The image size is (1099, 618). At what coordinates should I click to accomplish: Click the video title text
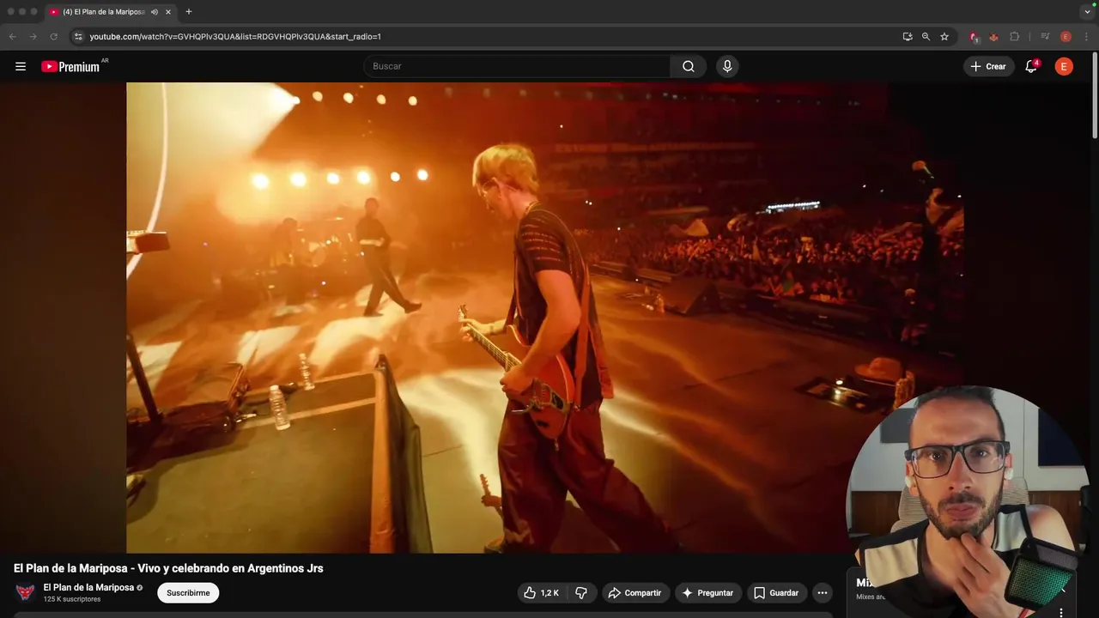click(168, 568)
